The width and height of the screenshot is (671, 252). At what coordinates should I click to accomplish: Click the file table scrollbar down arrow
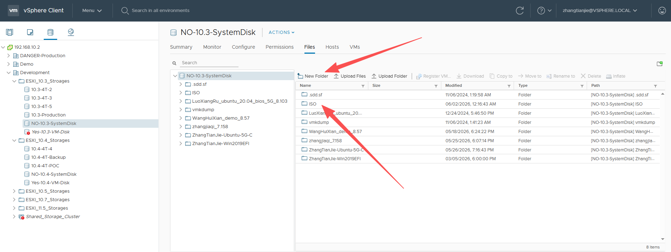click(663, 239)
